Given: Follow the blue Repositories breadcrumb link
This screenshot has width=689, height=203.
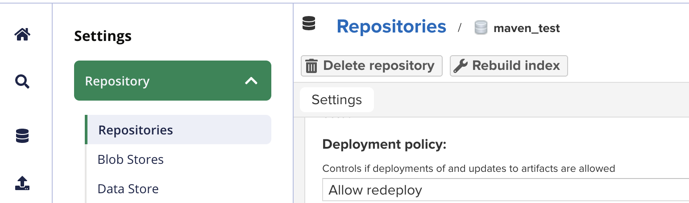Looking at the screenshot, I should point(391,27).
